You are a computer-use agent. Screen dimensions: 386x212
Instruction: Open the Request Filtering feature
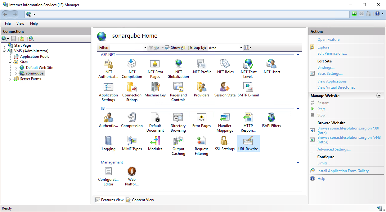click(x=201, y=145)
